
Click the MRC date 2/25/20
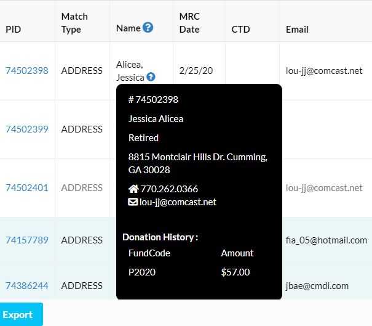click(x=196, y=71)
